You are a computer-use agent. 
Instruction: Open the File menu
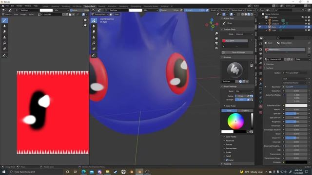pos(7,6)
